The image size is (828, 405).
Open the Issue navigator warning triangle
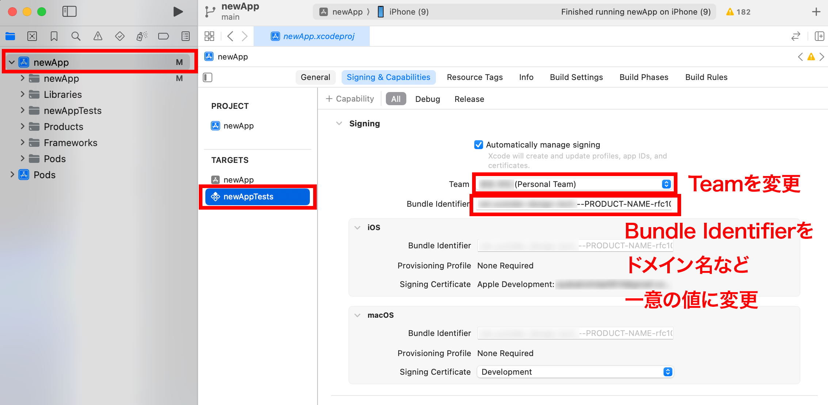[x=98, y=36]
